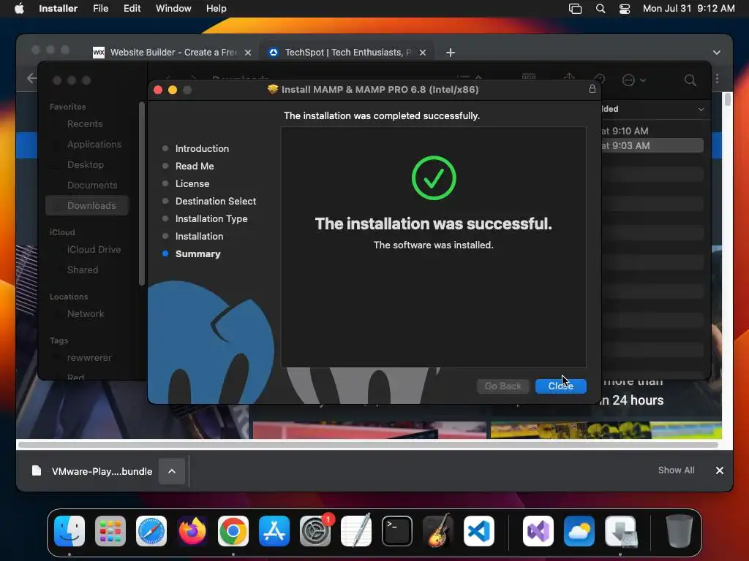Screen dimensions: 749x561
Task: Switch to the Website Builder browser tab
Action: click(172, 53)
